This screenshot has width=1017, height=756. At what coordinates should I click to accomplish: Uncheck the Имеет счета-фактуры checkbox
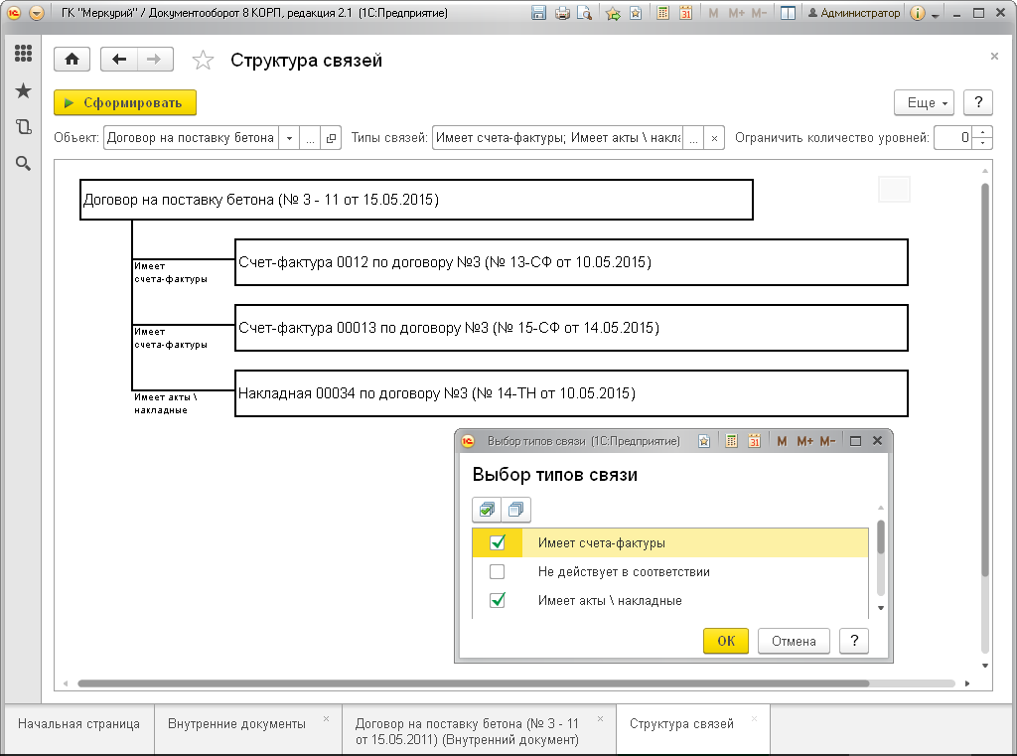click(x=498, y=542)
